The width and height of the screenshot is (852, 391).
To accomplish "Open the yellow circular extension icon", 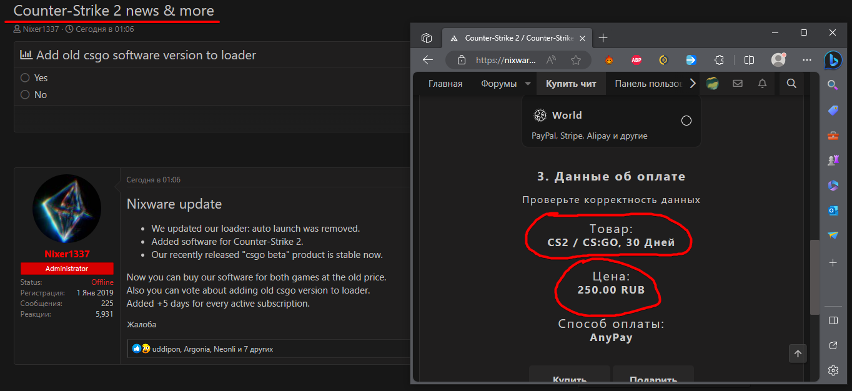I will pyautogui.click(x=664, y=60).
